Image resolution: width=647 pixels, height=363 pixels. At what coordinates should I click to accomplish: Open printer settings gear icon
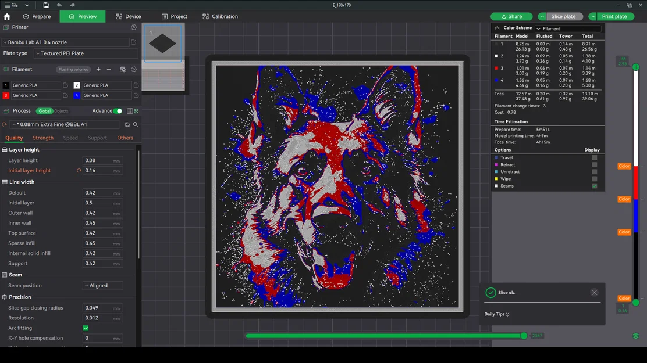[x=134, y=27]
